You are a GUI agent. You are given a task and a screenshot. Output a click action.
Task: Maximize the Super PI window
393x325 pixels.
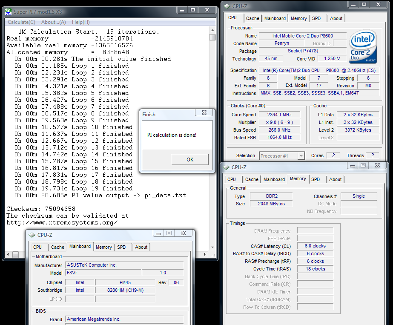click(193, 10)
